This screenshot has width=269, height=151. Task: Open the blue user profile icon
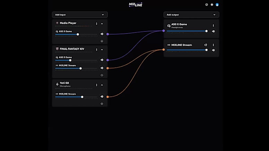click(217, 4)
